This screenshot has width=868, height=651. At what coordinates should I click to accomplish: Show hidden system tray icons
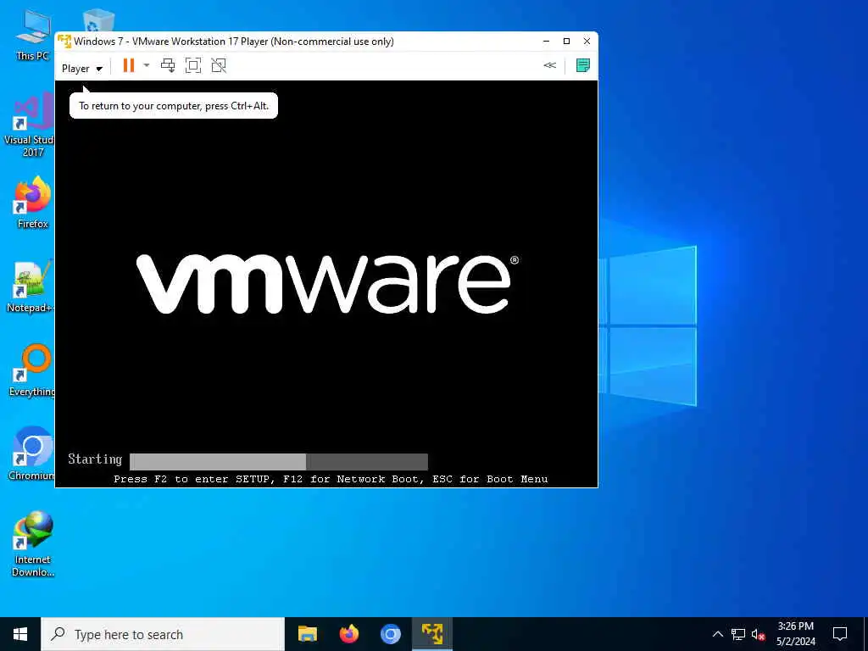[x=717, y=634]
